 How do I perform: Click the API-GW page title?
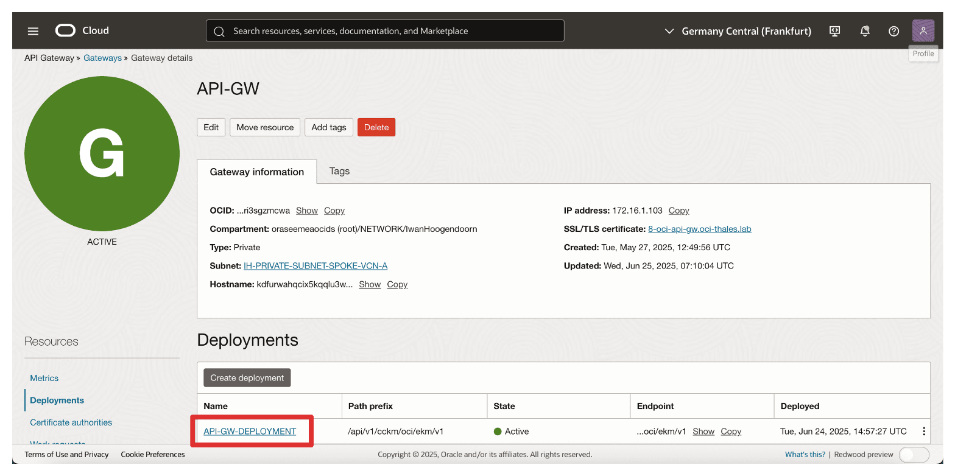pos(228,89)
